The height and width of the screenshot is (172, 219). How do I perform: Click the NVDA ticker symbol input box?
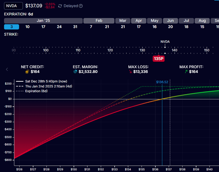pos(13,6)
